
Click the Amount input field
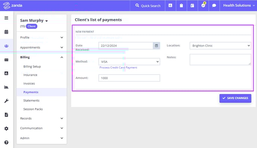coord(129,78)
